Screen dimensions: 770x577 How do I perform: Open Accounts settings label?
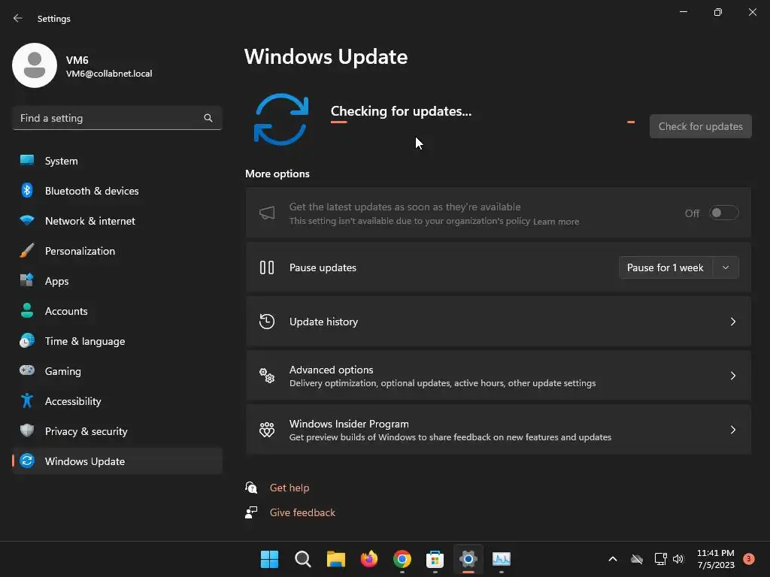click(x=66, y=310)
